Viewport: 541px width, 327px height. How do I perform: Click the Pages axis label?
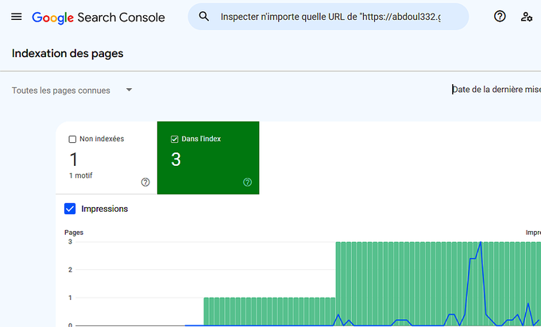click(74, 233)
